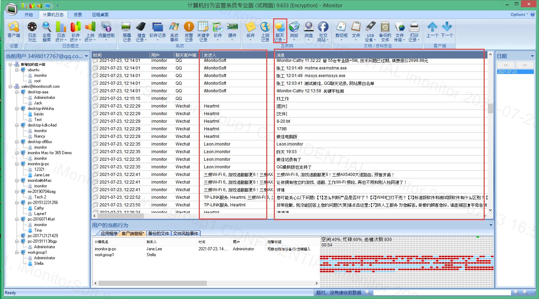
Task: Open 社交网站 social sites dropdown
Action: click(323, 31)
